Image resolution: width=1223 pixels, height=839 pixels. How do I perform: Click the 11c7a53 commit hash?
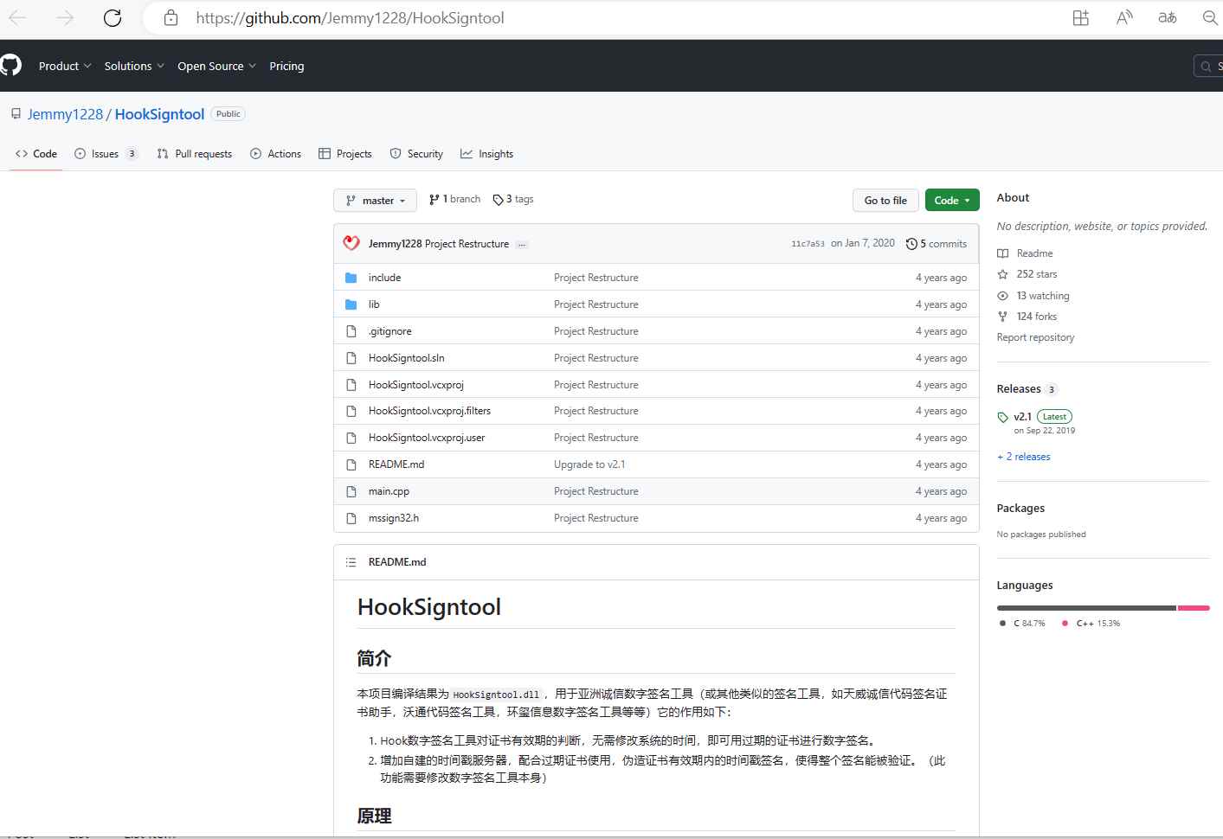click(808, 244)
